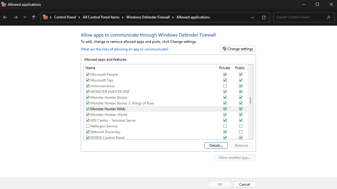Navigate to All Control Panel Items breadcrumb
The image size is (337, 189).
point(101,17)
